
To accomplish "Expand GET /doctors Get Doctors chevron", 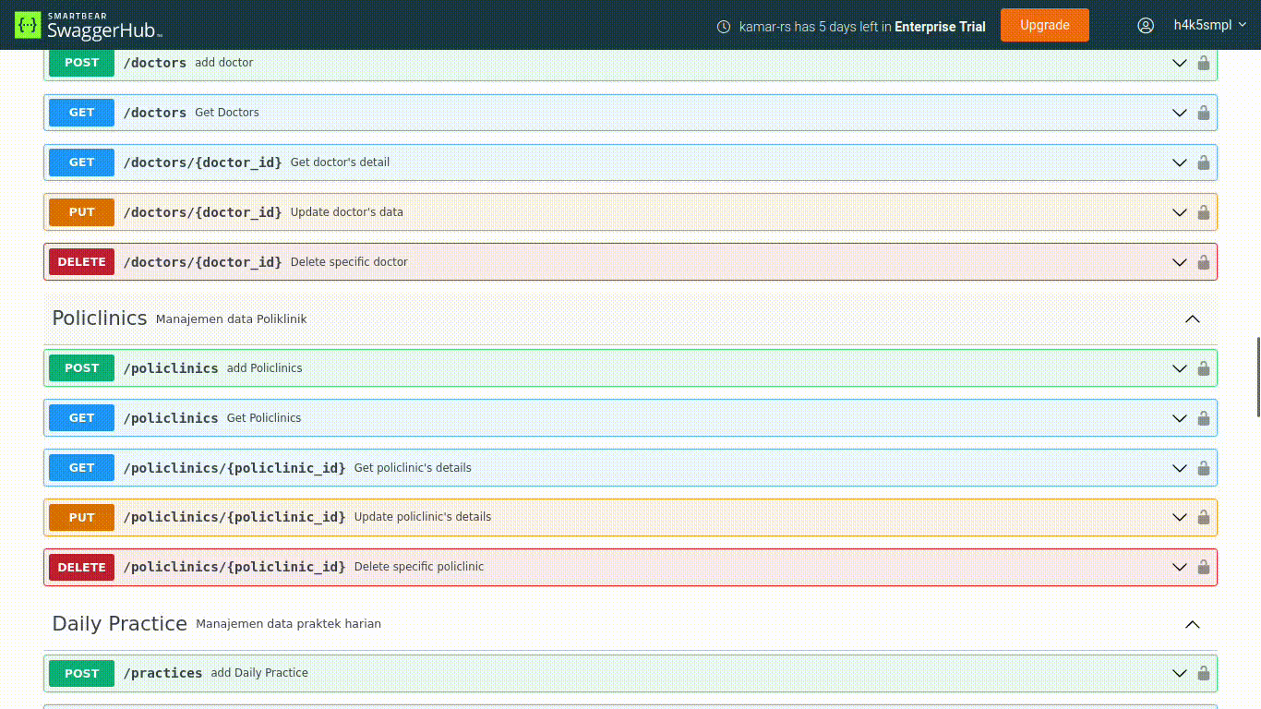I will 1179,113.
